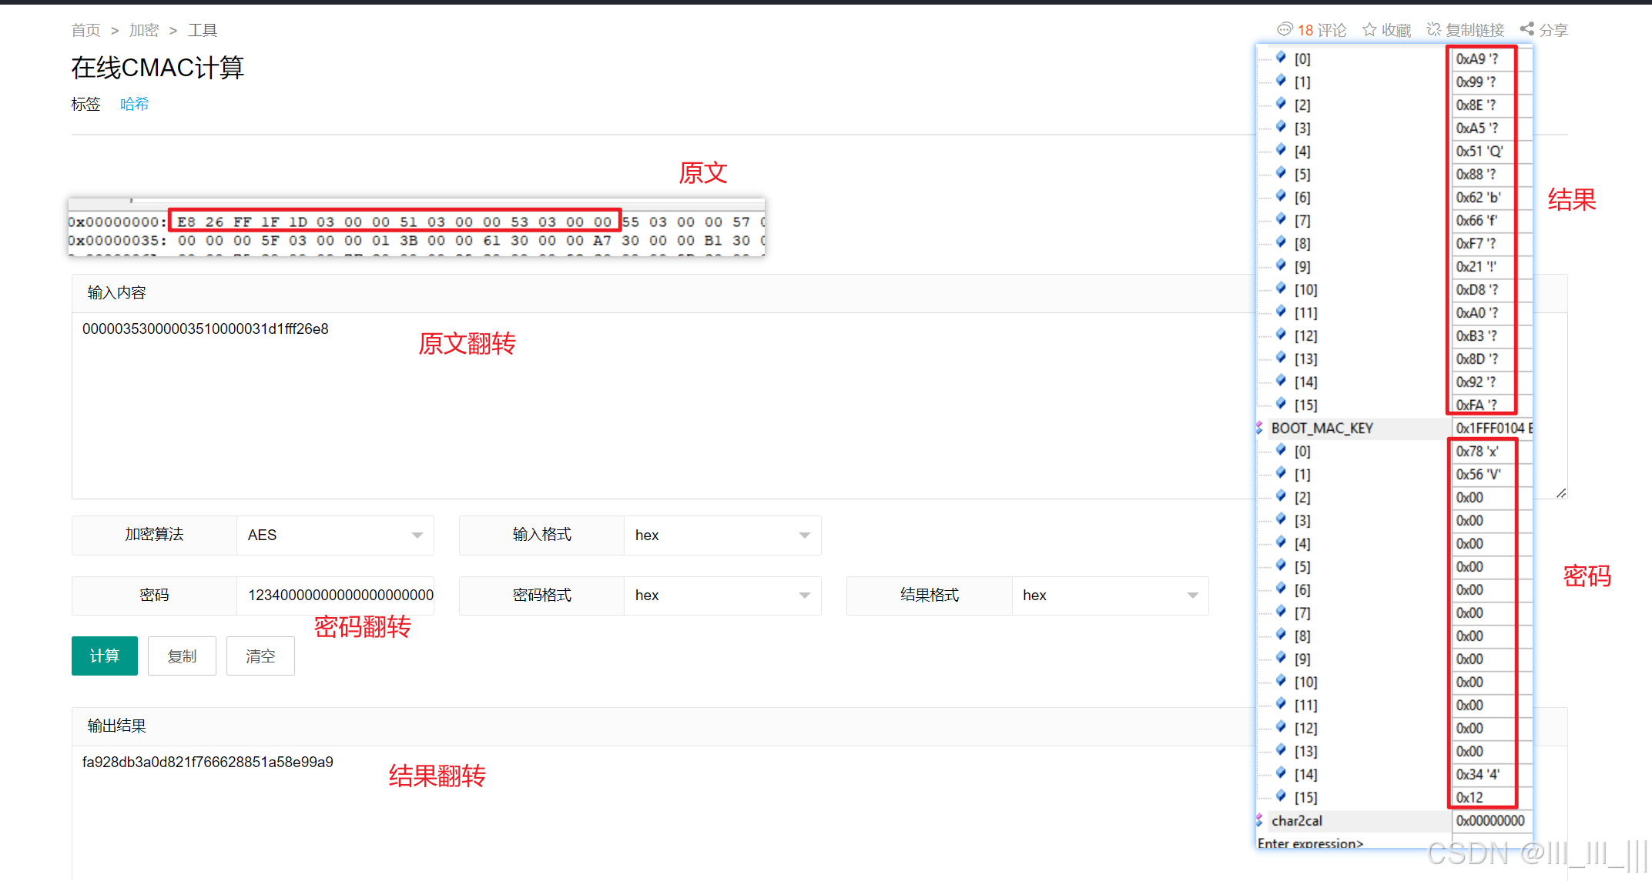Click the BOOT_MAC_KEY variable icon
Viewport: 1652px width, 881px height.
(1260, 428)
